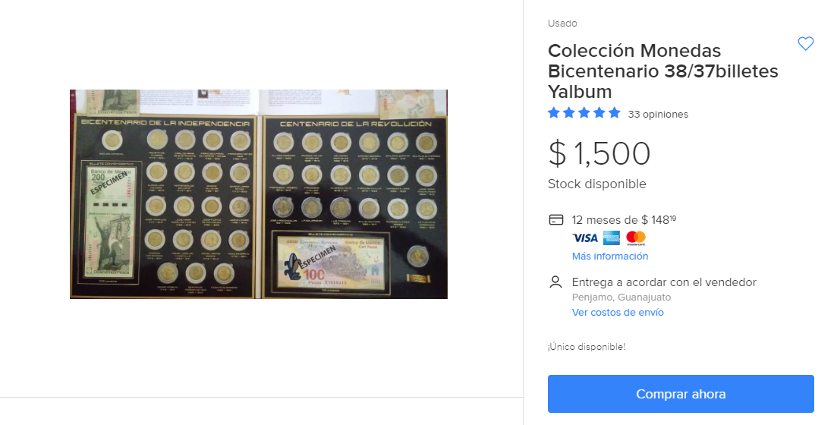The height and width of the screenshot is (425, 837).
Task: Click the $1,500 price
Action: point(599,154)
